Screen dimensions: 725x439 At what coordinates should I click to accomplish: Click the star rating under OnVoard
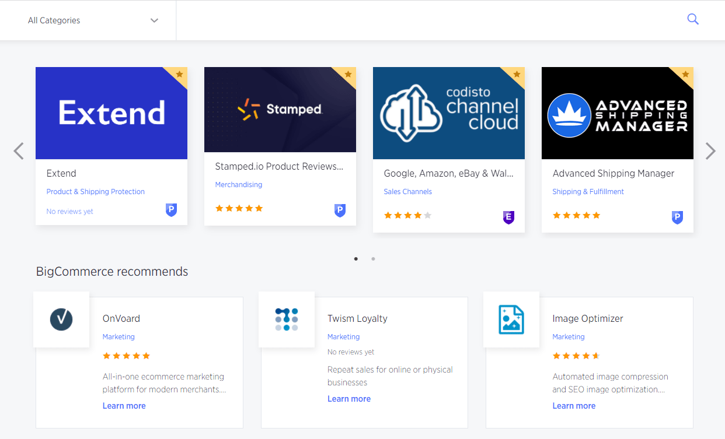tap(127, 356)
